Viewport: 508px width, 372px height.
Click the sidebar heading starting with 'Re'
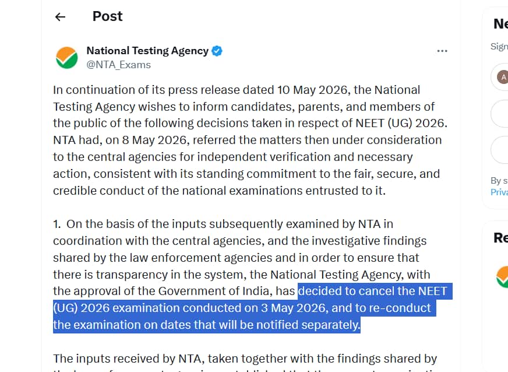coord(500,238)
